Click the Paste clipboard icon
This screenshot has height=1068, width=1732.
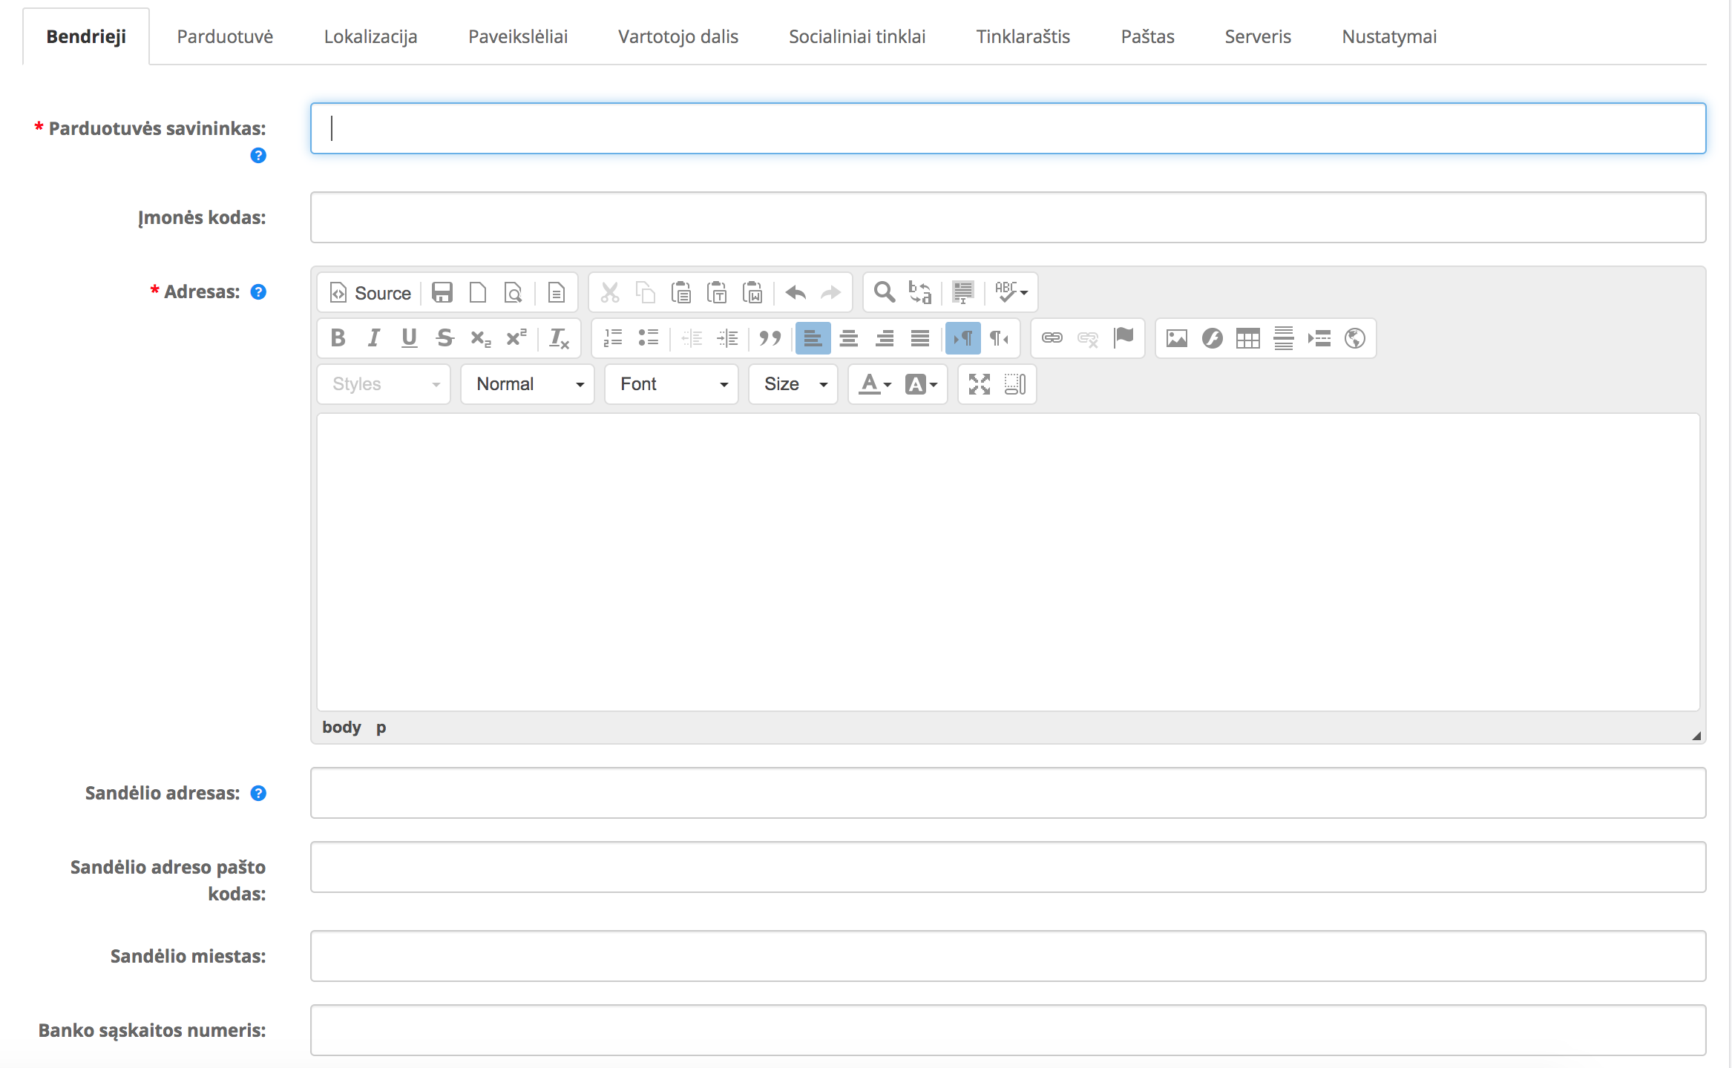click(x=681, y=293)
